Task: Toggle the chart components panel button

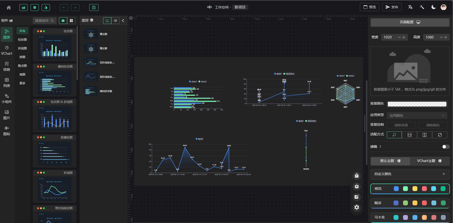Action: click(24, 7)
